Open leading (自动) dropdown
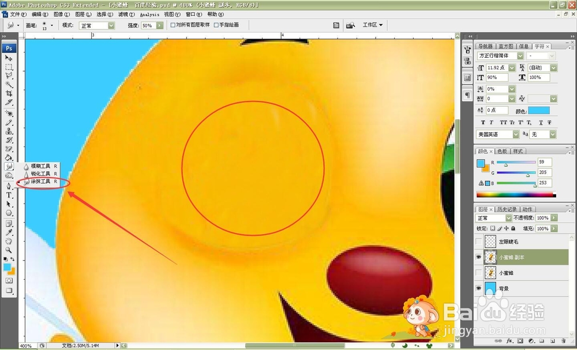This screenshot has height=350, width=577. tap(553, 67)
